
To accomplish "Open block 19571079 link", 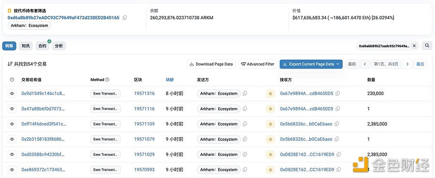I will point(144,139).
